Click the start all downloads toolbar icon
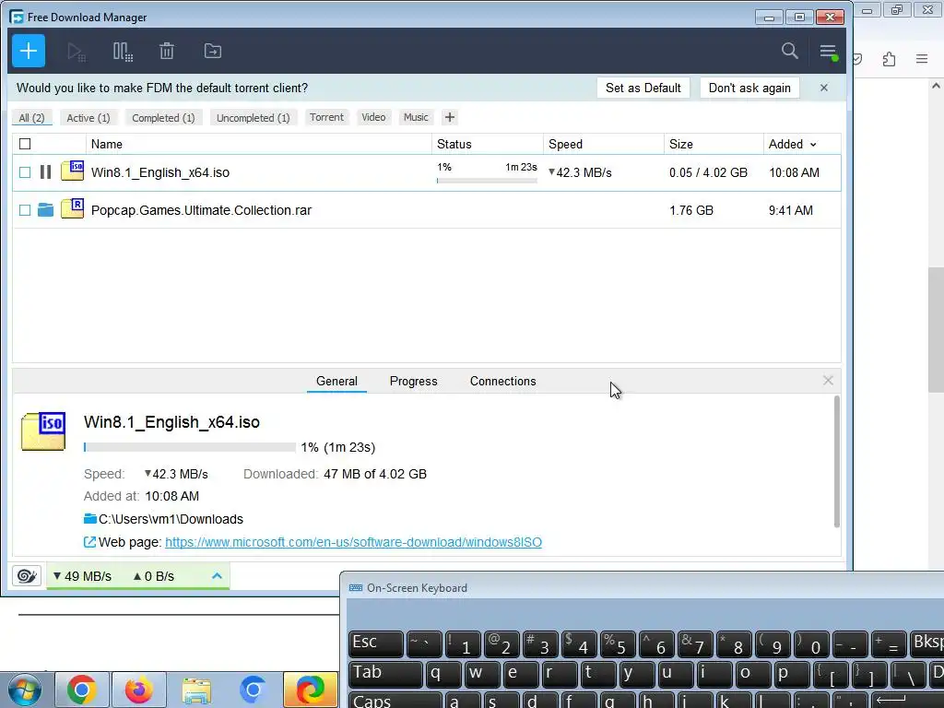Viewport: 944px width, 708px height. pyautogui.click(x=77, y=52)
